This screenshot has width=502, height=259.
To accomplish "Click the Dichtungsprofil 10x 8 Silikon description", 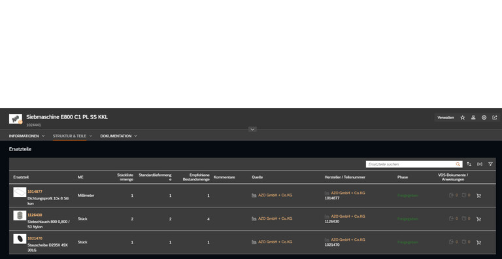I will click(x=48, y=201).
